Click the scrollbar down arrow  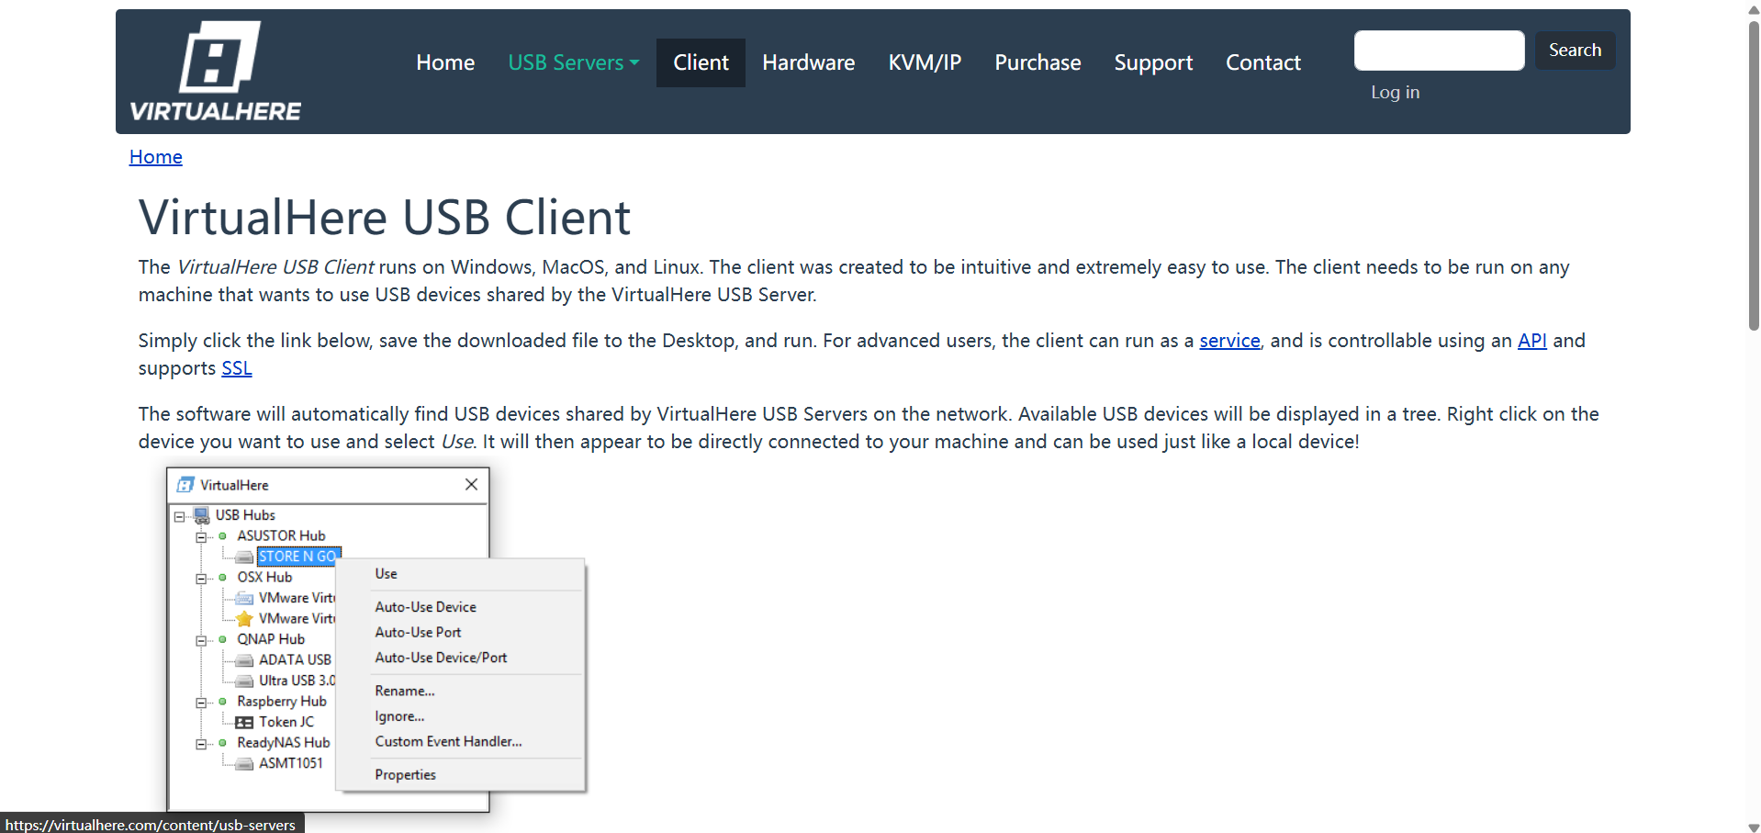[x=1754, y=827]
